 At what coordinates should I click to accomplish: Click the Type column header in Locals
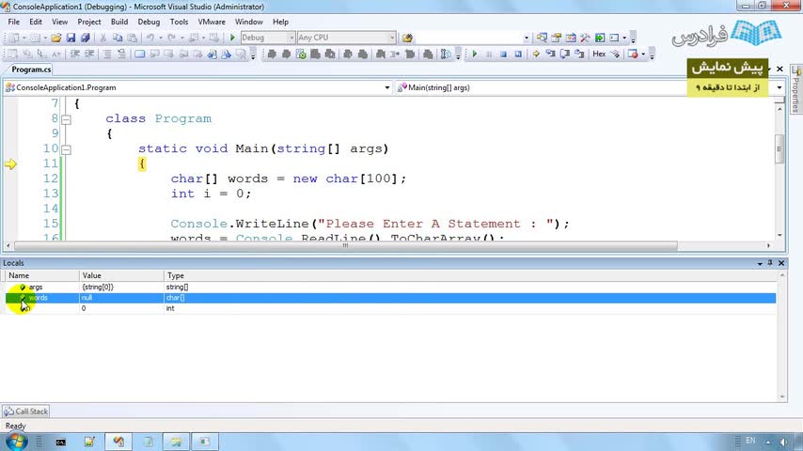point(470,275)
